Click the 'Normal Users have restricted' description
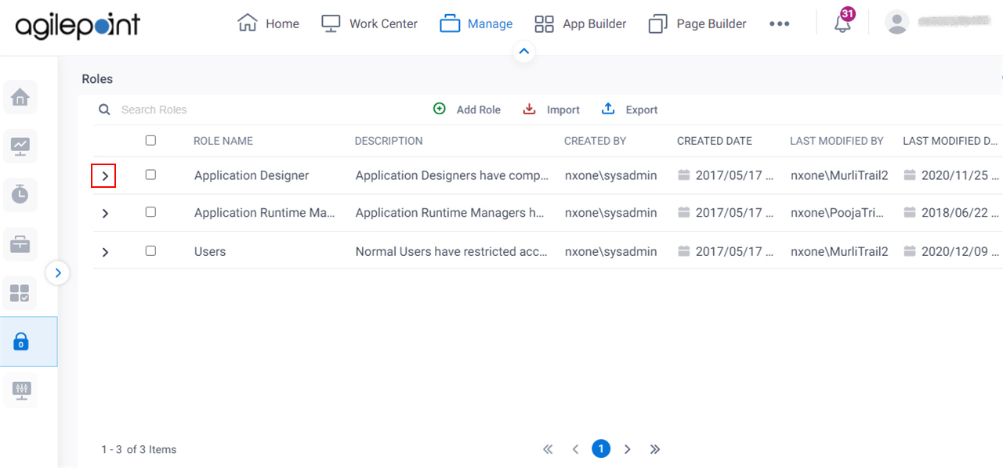This screenshot has width=1003, height=468. 452,252
